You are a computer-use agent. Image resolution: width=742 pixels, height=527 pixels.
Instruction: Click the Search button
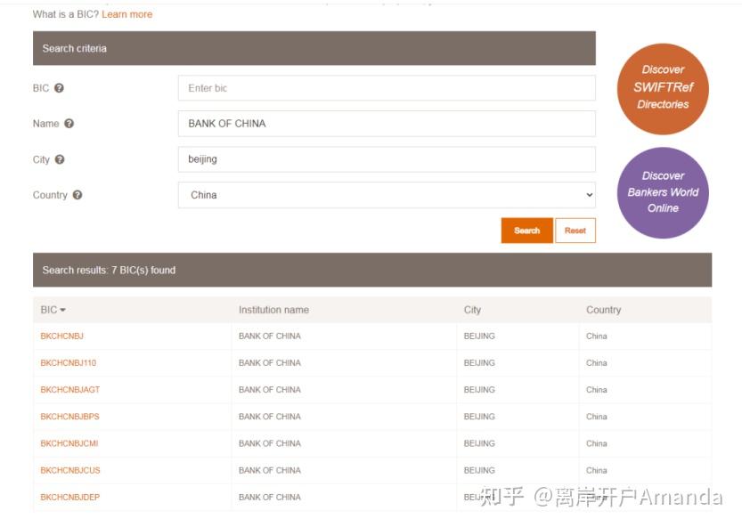point(526,231)
